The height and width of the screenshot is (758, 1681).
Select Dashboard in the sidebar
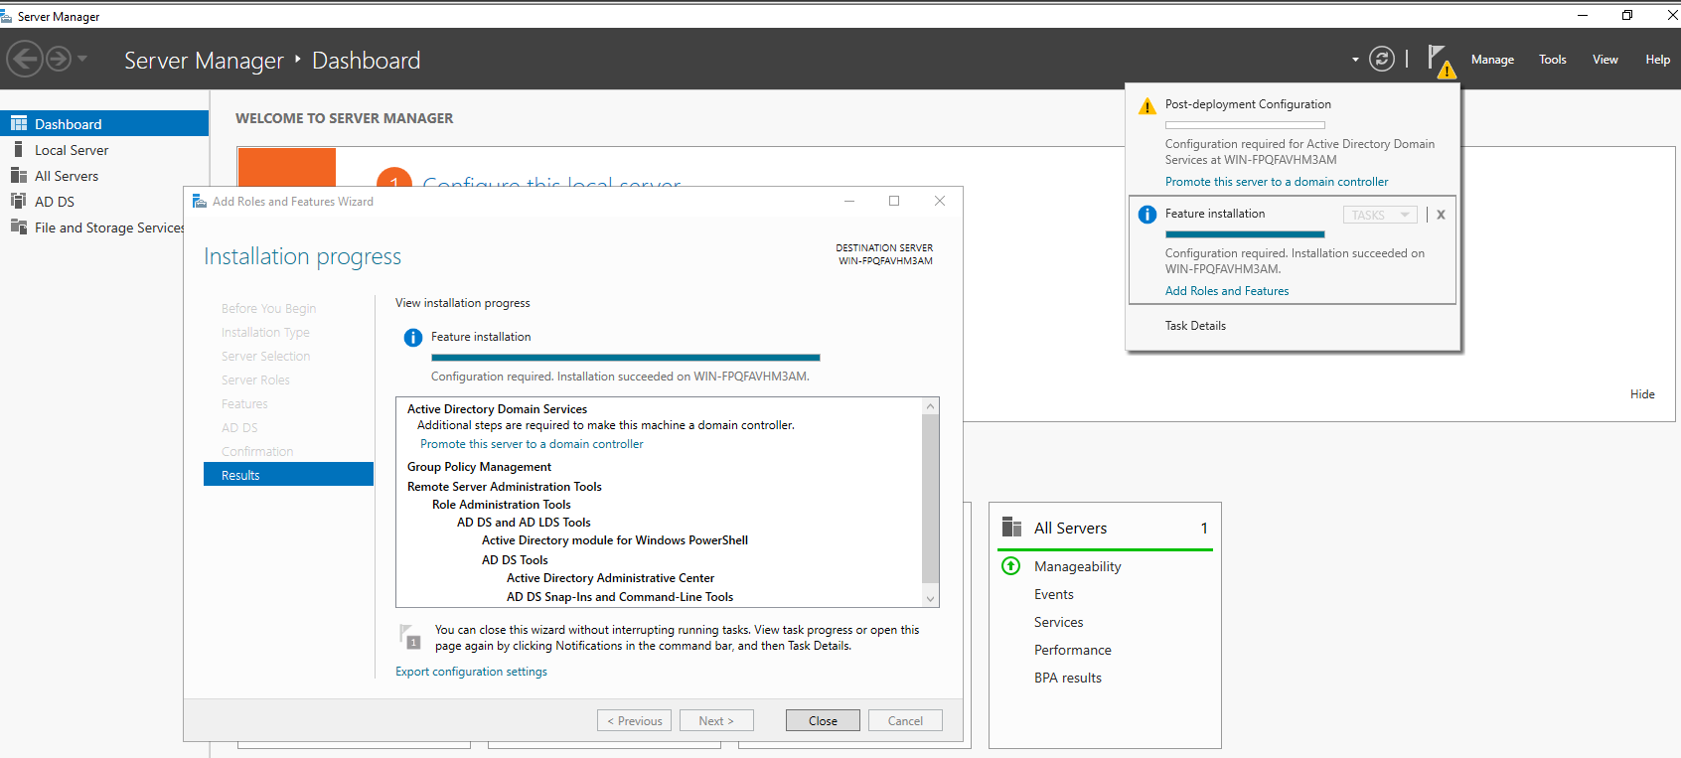pos(104,123)
